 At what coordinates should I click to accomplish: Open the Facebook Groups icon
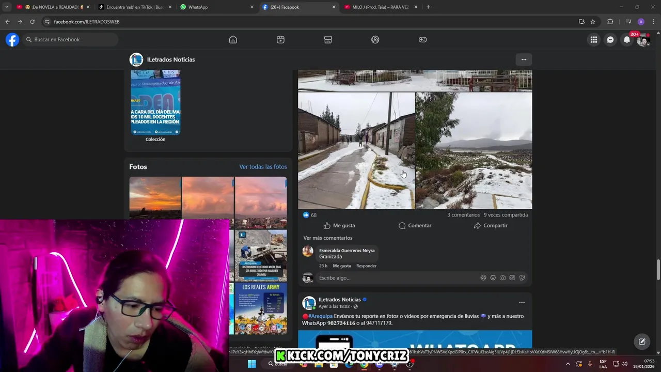(375, 40)
